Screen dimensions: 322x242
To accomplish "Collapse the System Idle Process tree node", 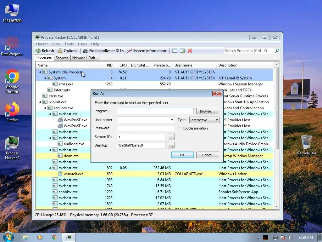I will [40, 72].
